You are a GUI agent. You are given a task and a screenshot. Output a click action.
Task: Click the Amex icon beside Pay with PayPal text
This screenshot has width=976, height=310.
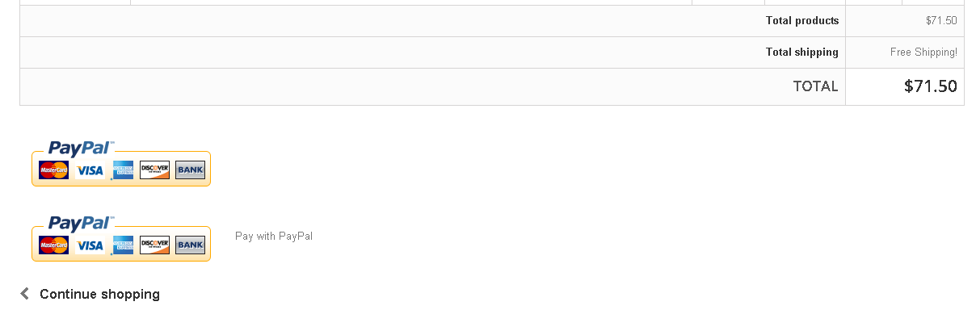click(x=123, y=245)
